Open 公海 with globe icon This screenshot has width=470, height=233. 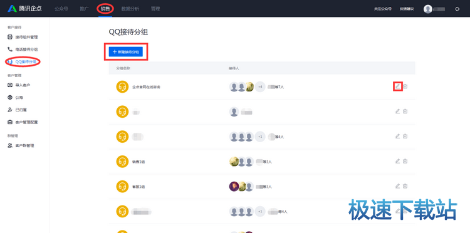(x=16, y=98)
